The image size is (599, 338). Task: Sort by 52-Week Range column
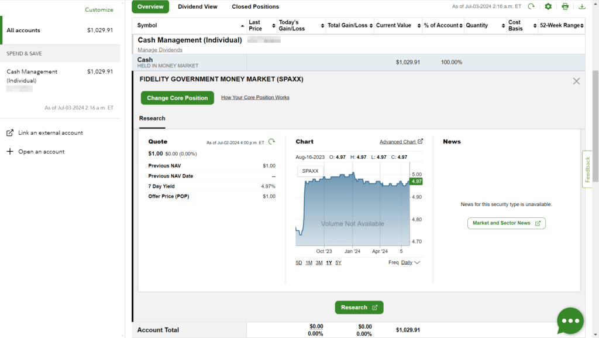click(x=582, y=26)
